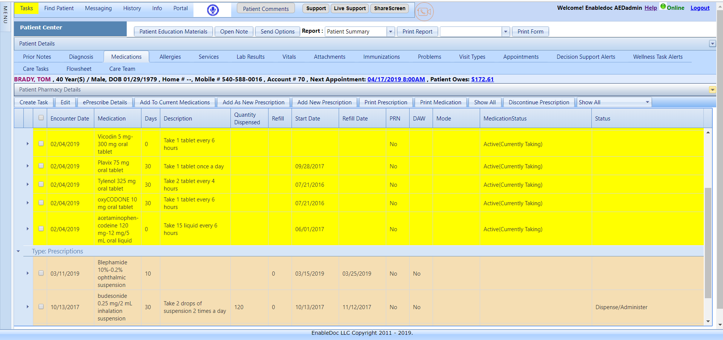
Task: Switch to the Allergies tab
Action: [170, 57]
